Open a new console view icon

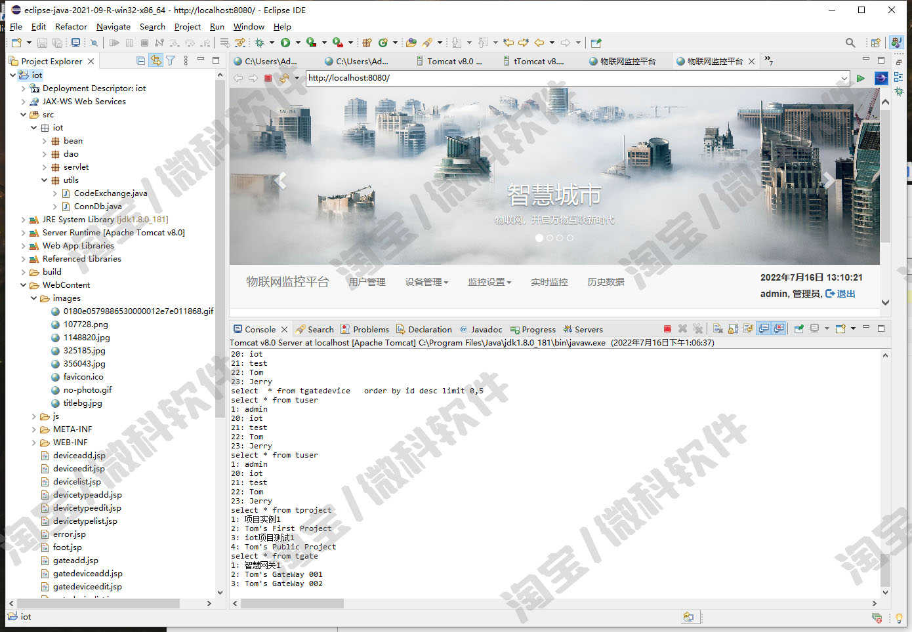point(840,329)
